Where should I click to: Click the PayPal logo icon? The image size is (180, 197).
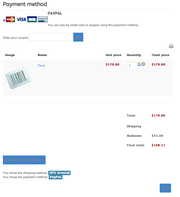click(43, 19)
